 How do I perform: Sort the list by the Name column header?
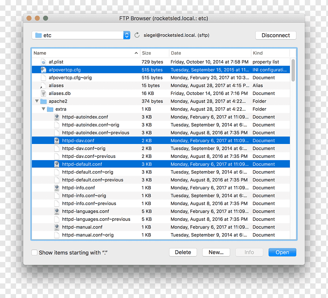pos(86,53)
